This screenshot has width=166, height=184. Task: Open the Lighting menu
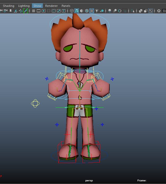point(24,6)
